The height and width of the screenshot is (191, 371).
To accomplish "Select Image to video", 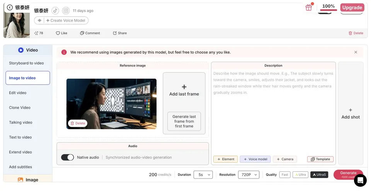I will (28, 78).
